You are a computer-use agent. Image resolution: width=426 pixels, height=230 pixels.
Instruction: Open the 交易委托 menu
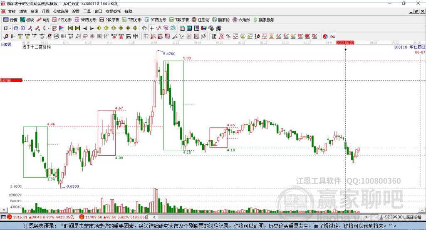[113, 11]
